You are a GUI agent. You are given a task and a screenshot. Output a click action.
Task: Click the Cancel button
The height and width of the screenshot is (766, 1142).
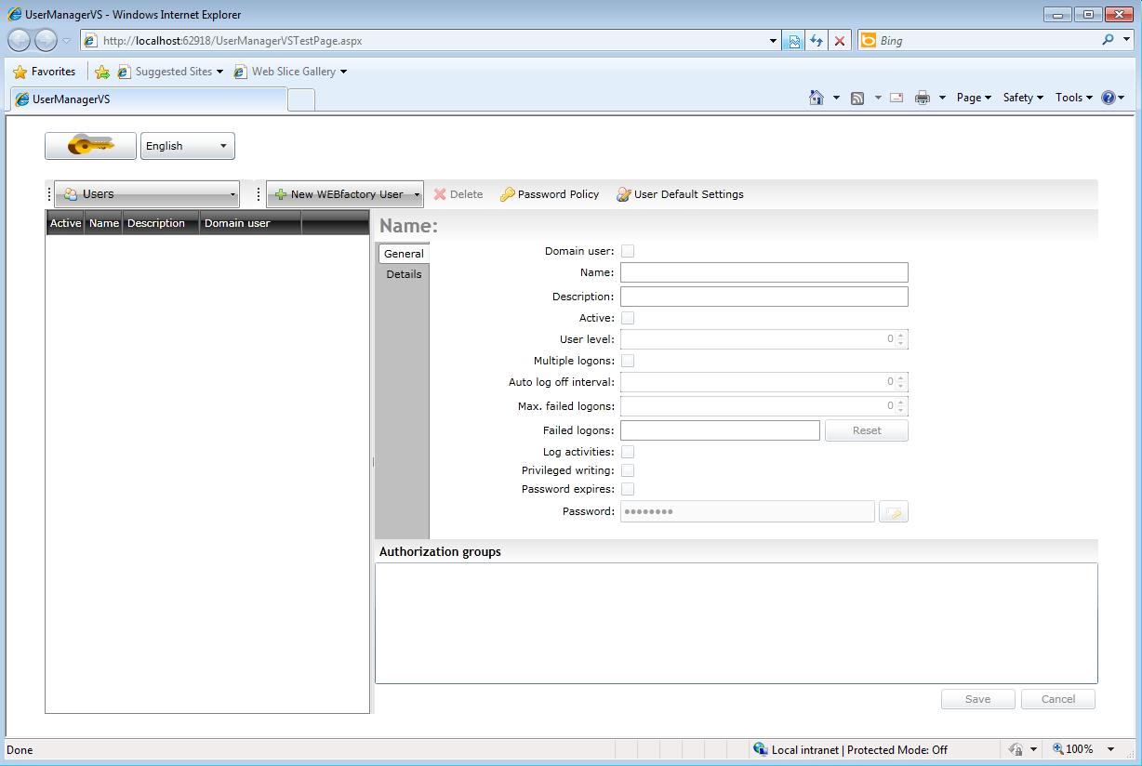[x=1057, y=699]
